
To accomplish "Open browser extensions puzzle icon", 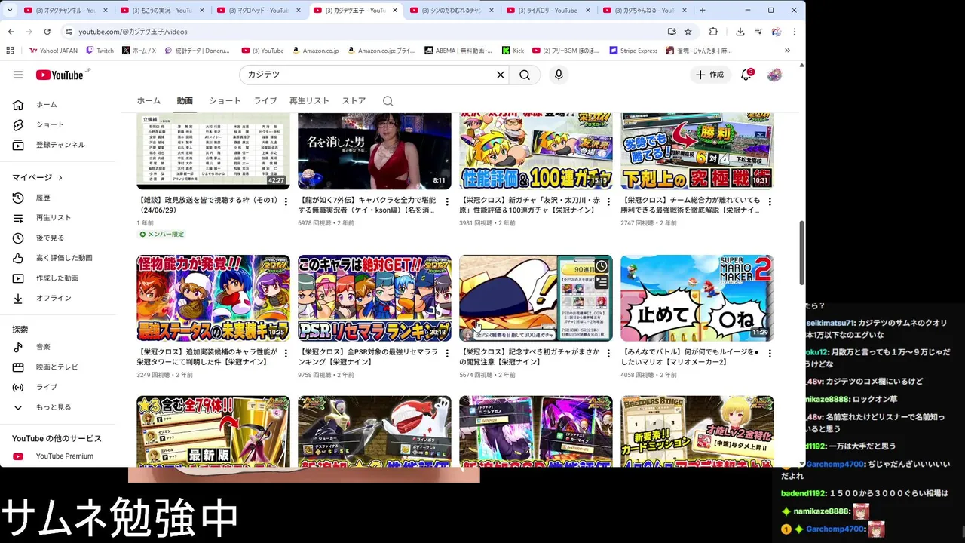I will [713, 32].
